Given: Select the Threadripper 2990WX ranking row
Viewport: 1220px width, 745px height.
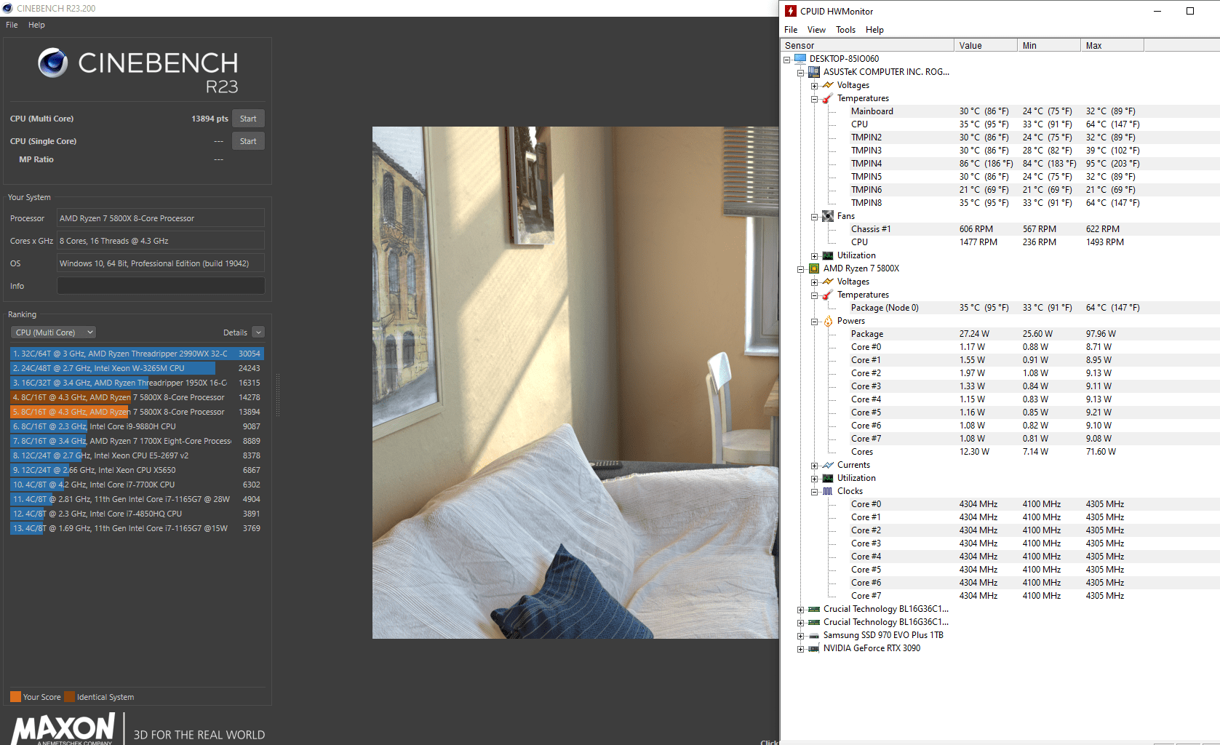Looking at the screenshot, I should (137, 354).
